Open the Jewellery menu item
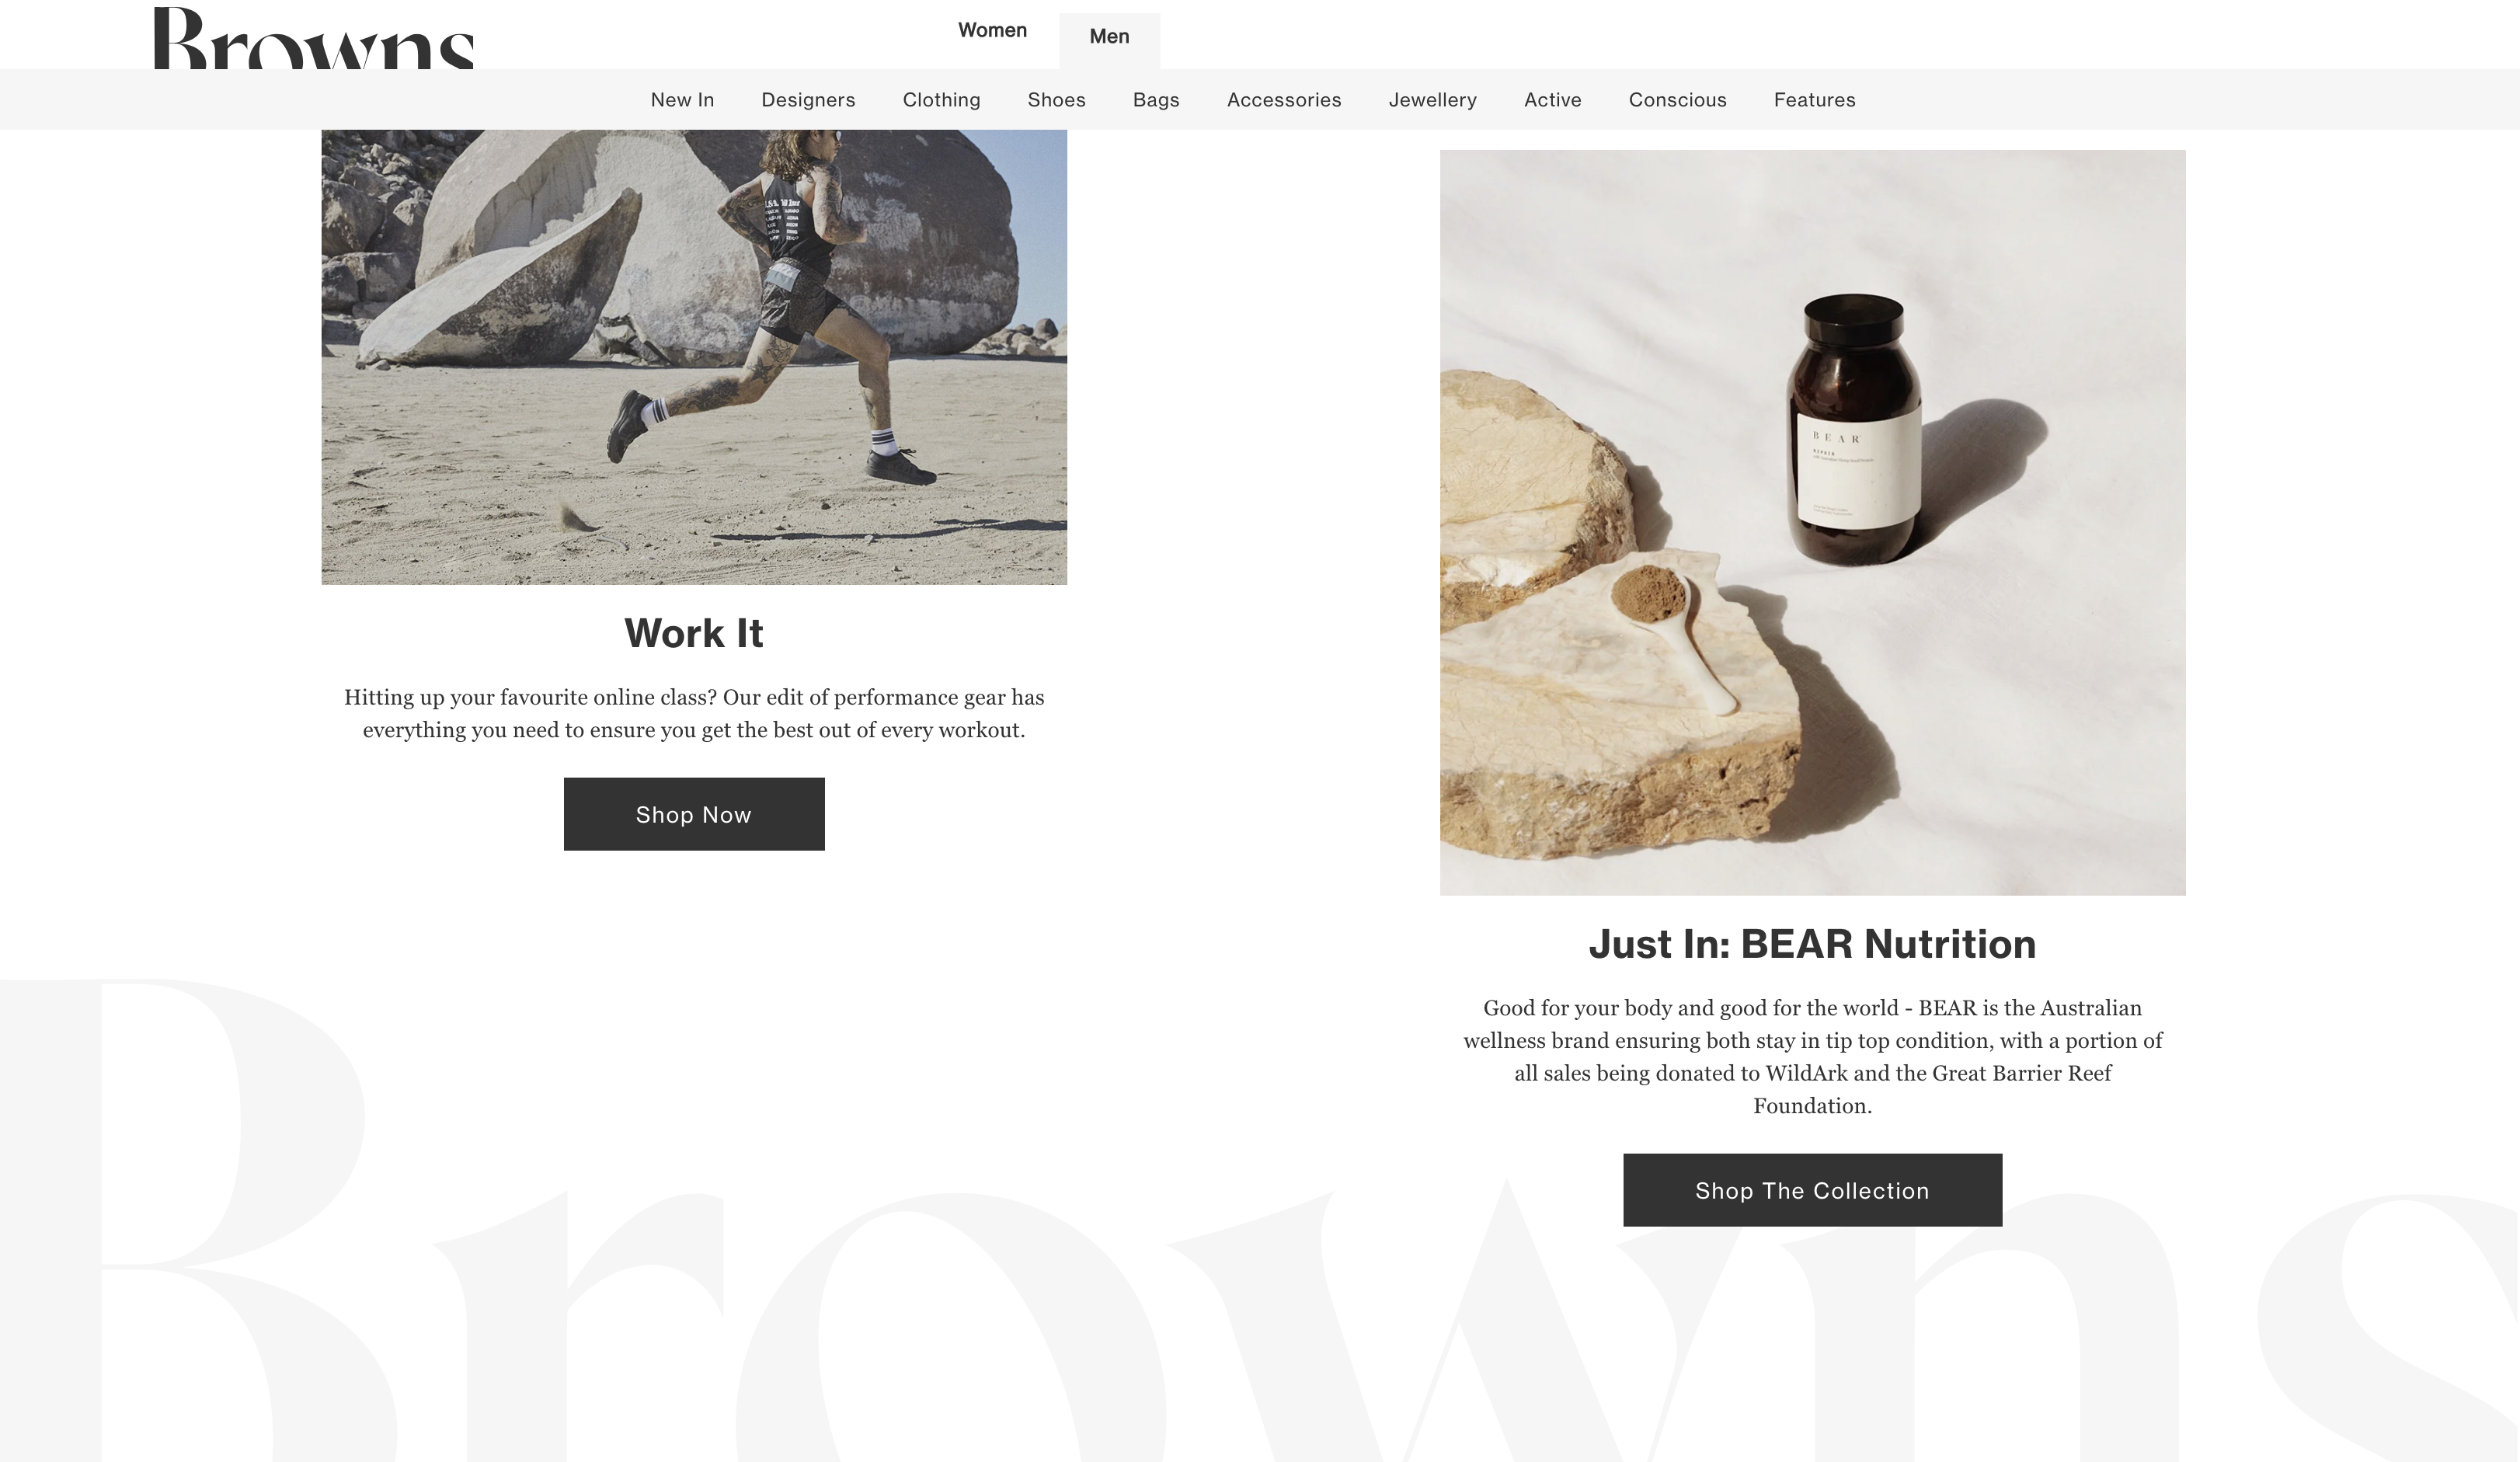 (1432, 100)
